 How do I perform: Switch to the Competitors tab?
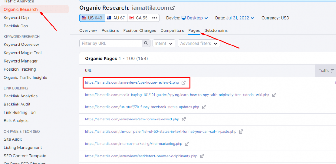coord(172,30)
